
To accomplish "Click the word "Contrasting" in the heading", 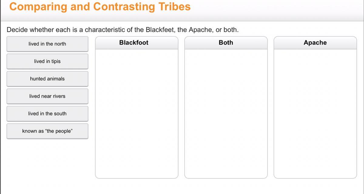I will pos(124,7).
